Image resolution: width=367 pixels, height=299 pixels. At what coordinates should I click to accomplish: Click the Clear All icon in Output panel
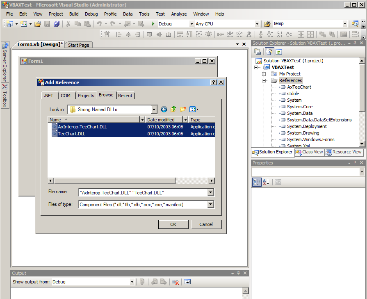click(176, 282)
